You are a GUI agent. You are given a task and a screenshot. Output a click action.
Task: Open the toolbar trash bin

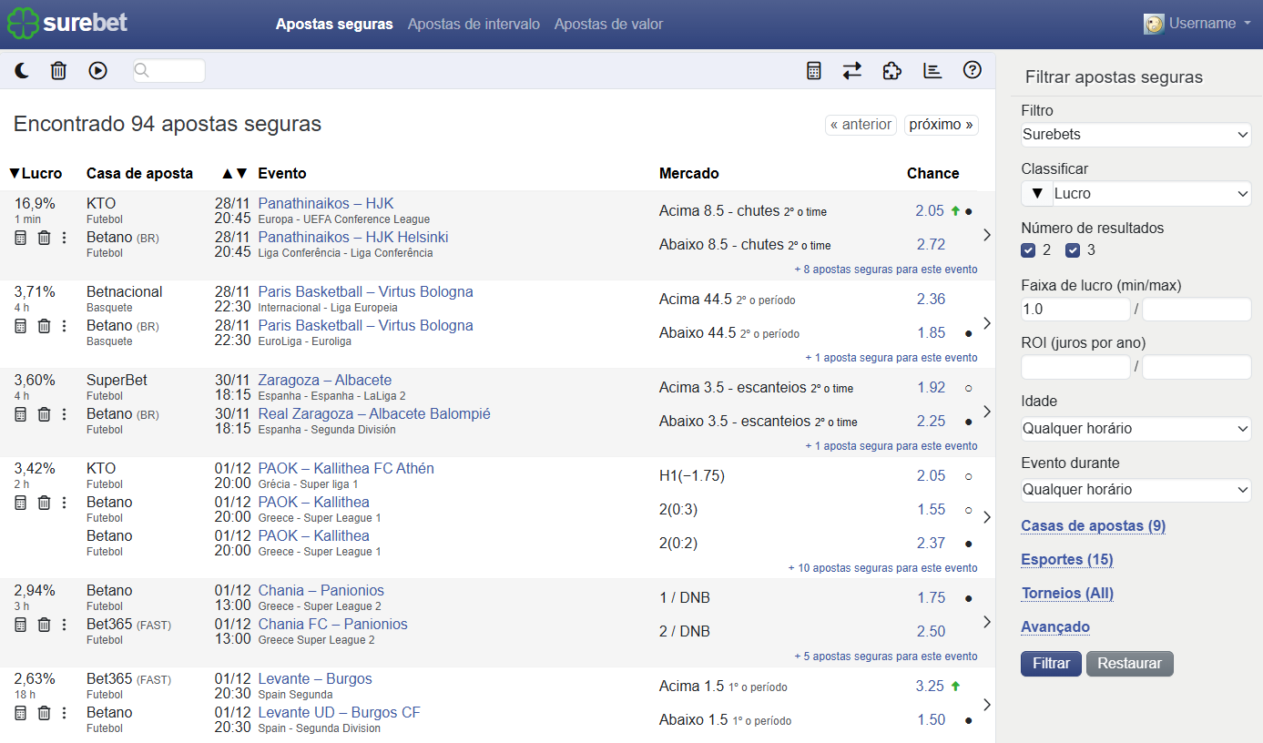tap(58, 70)
